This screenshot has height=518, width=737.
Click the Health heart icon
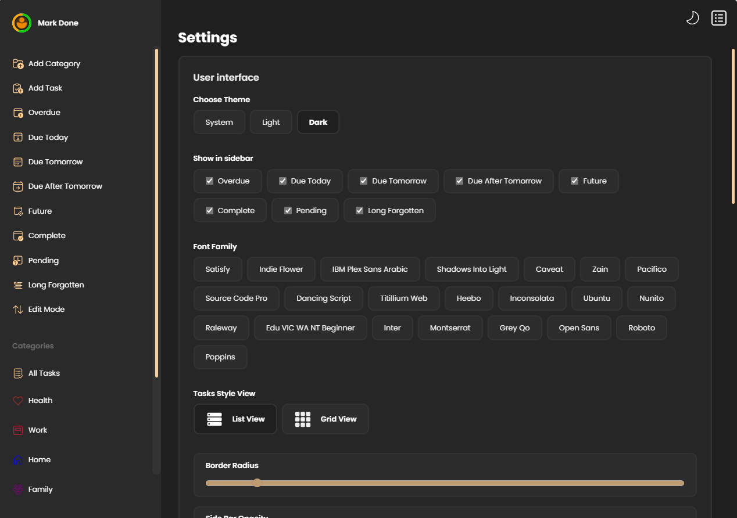(18, 401)
